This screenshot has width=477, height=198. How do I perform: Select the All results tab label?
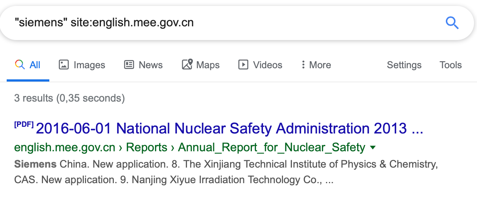[35, 65]
